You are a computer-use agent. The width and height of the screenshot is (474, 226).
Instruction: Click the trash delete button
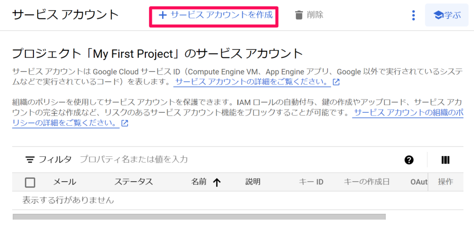click(309, 15)
